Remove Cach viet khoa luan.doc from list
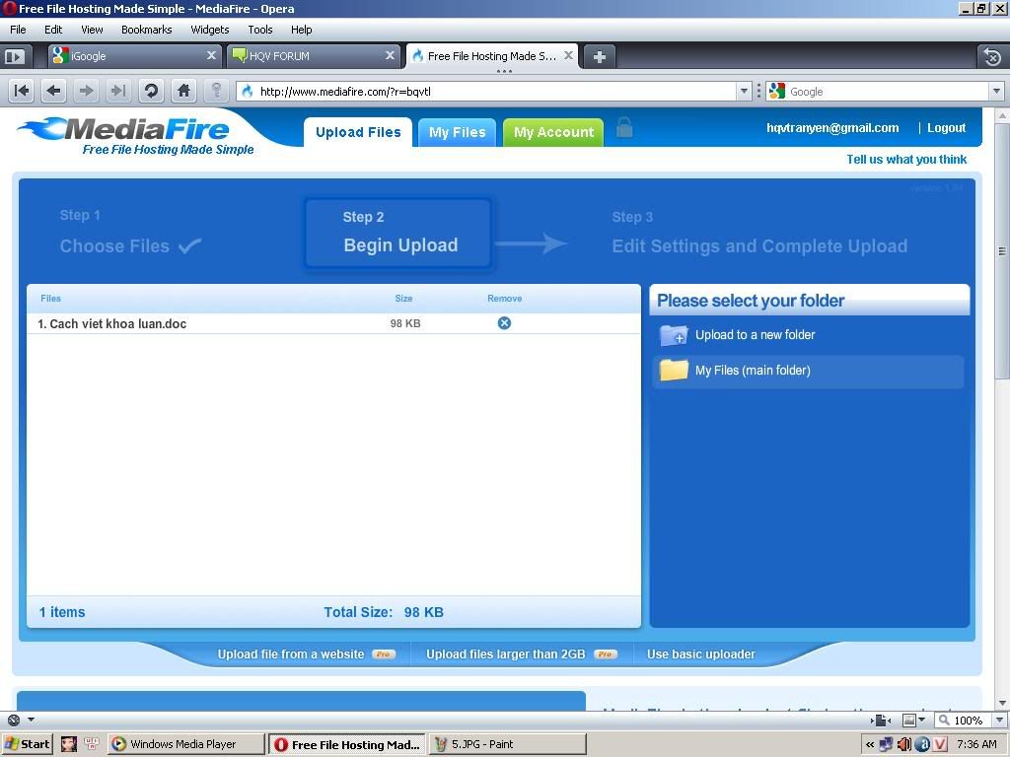The width and height of the screenshot is (1010, 757). [504, 323]
